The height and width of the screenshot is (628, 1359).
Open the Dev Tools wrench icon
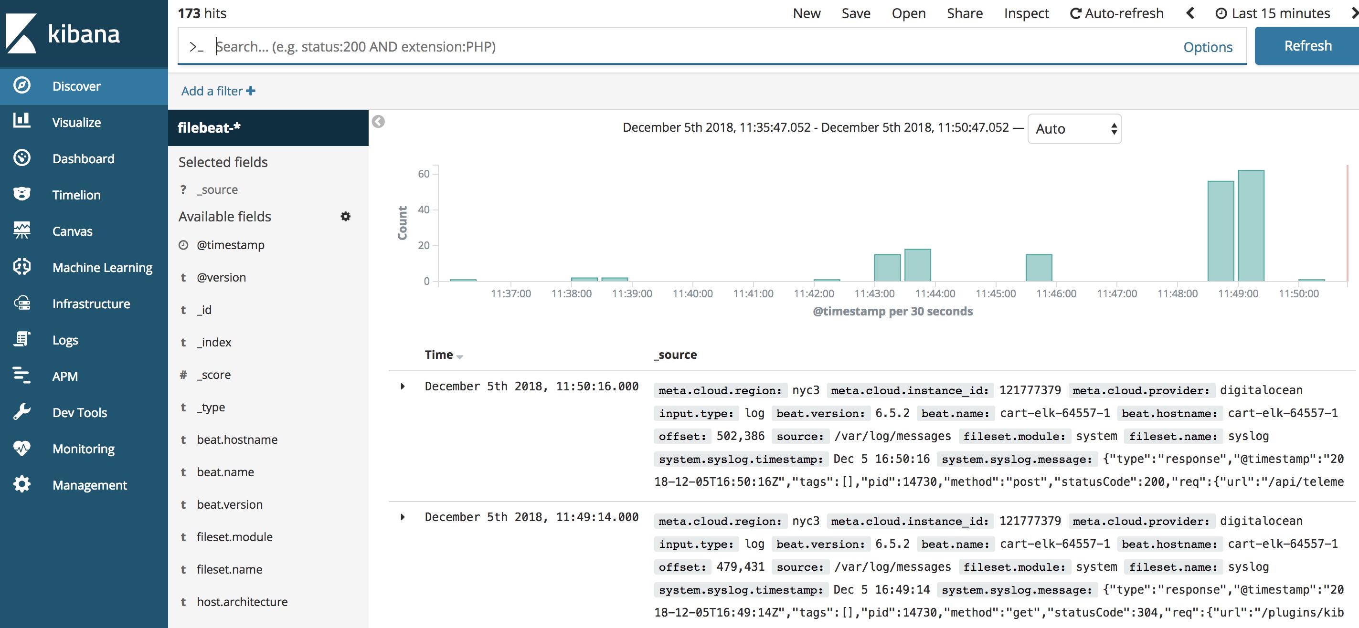[21, 412]
